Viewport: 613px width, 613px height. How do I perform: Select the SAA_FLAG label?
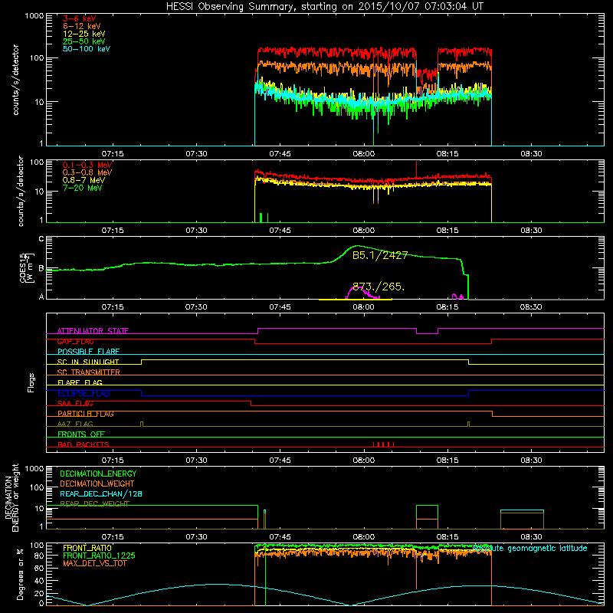click(x=75, y=403)
